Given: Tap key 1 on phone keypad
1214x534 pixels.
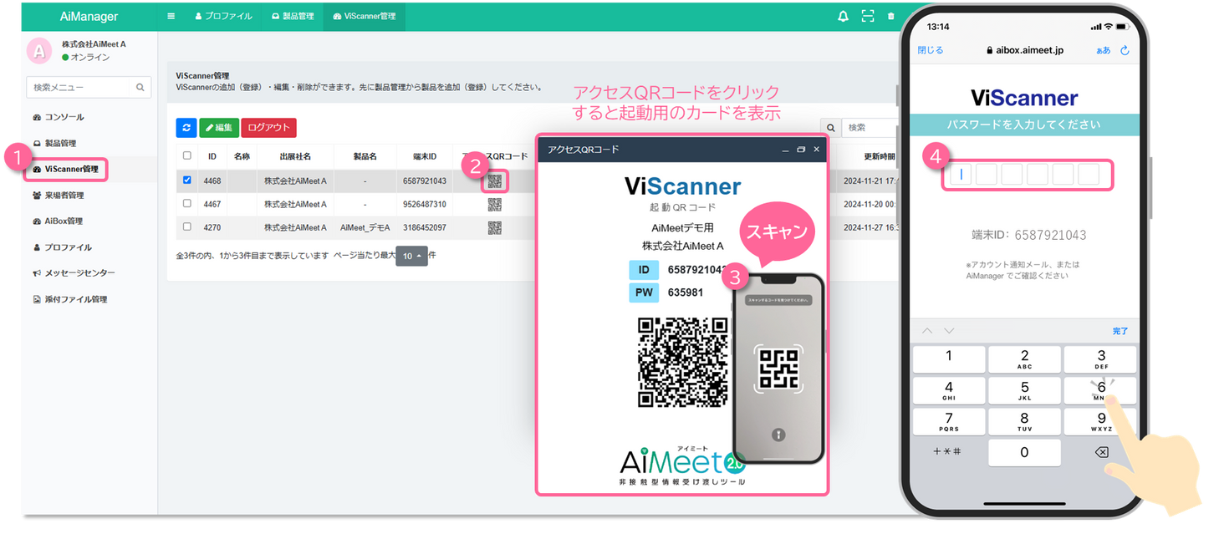Looking at the screenshot, I should click(948, 359).
